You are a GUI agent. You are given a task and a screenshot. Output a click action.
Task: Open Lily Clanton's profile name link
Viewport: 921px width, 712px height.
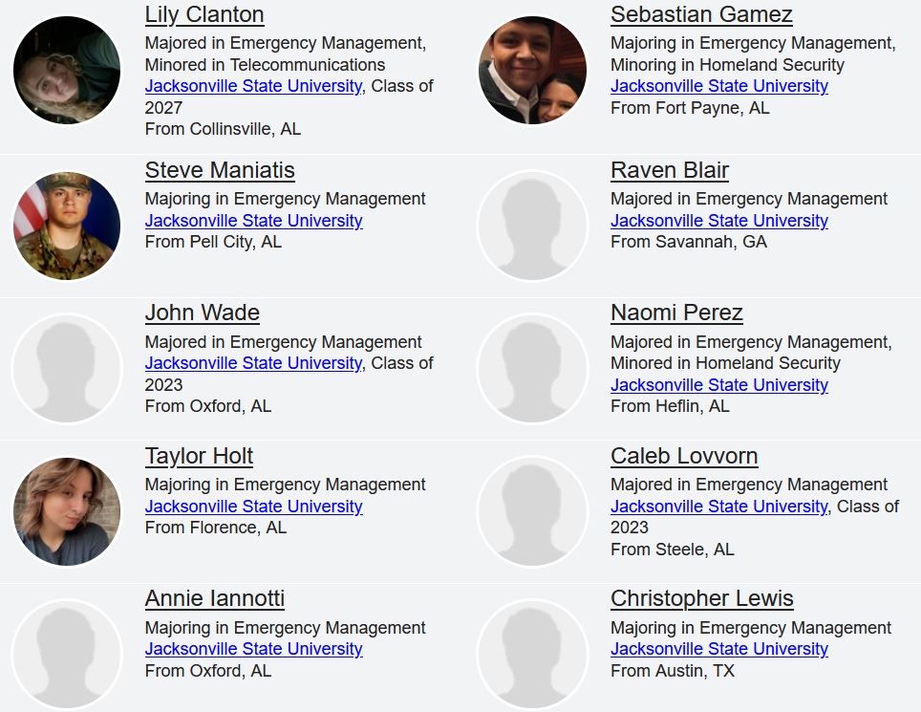click(x=204, y=14)
